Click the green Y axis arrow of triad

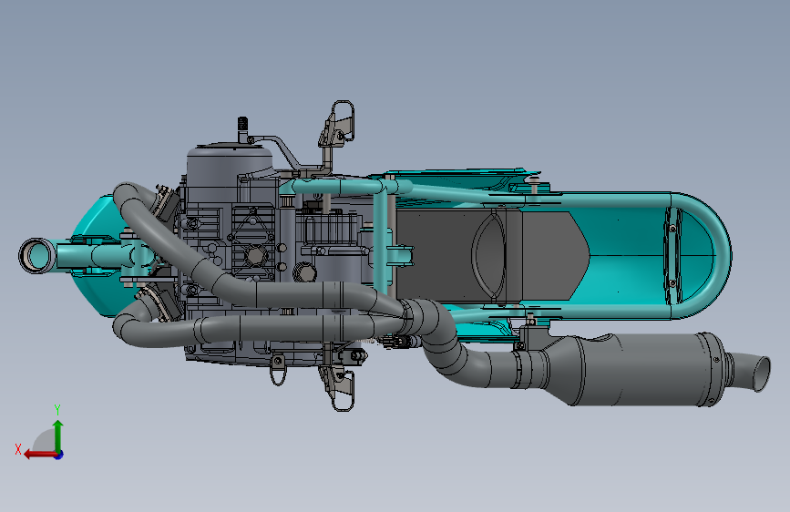(58, 435)
